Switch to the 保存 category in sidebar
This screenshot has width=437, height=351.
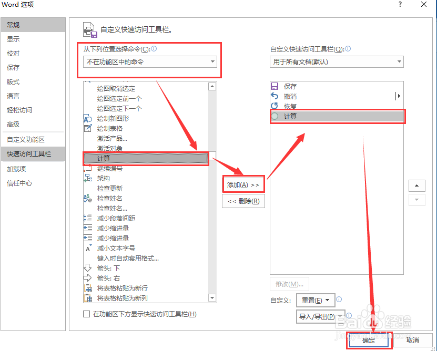[33, 67]
